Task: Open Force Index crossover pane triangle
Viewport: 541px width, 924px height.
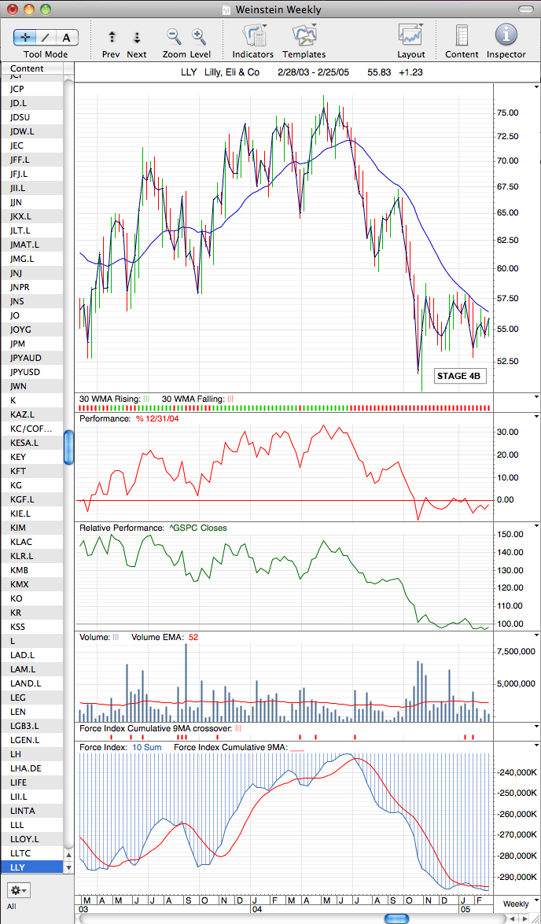Action: (x=535, y=727)
